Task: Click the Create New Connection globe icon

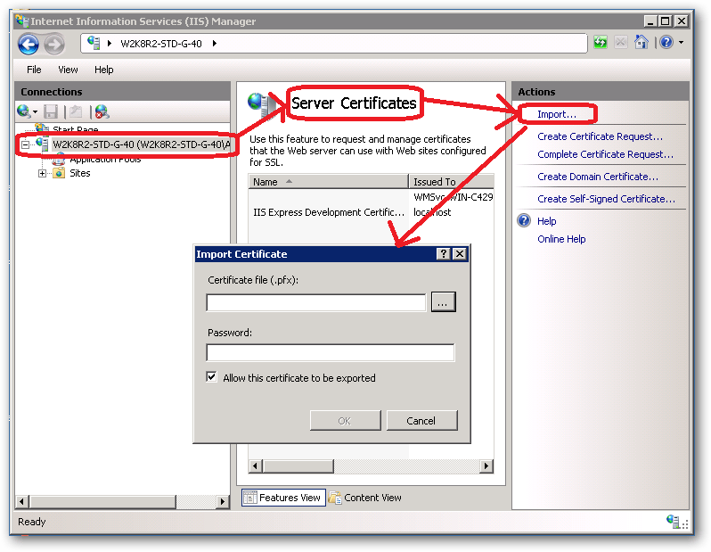Action: pos(23,111)
